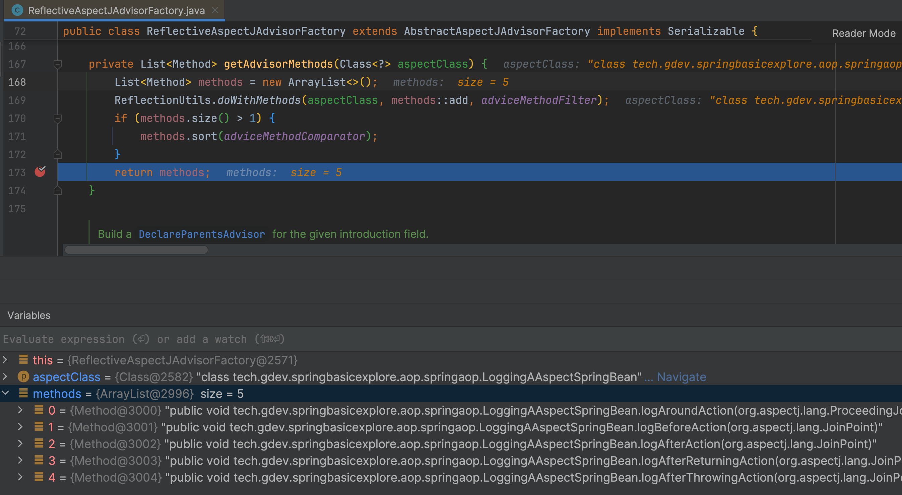This screenshot has width=902, height=495.
Task: Click fold end marker at line 172
Action: (x=58, y=154)
